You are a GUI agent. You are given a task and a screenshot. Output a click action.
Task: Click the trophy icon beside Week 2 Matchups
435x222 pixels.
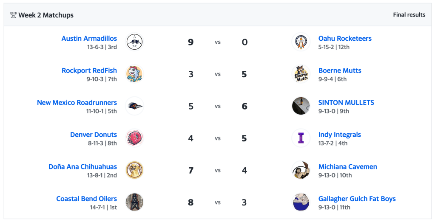13,15
